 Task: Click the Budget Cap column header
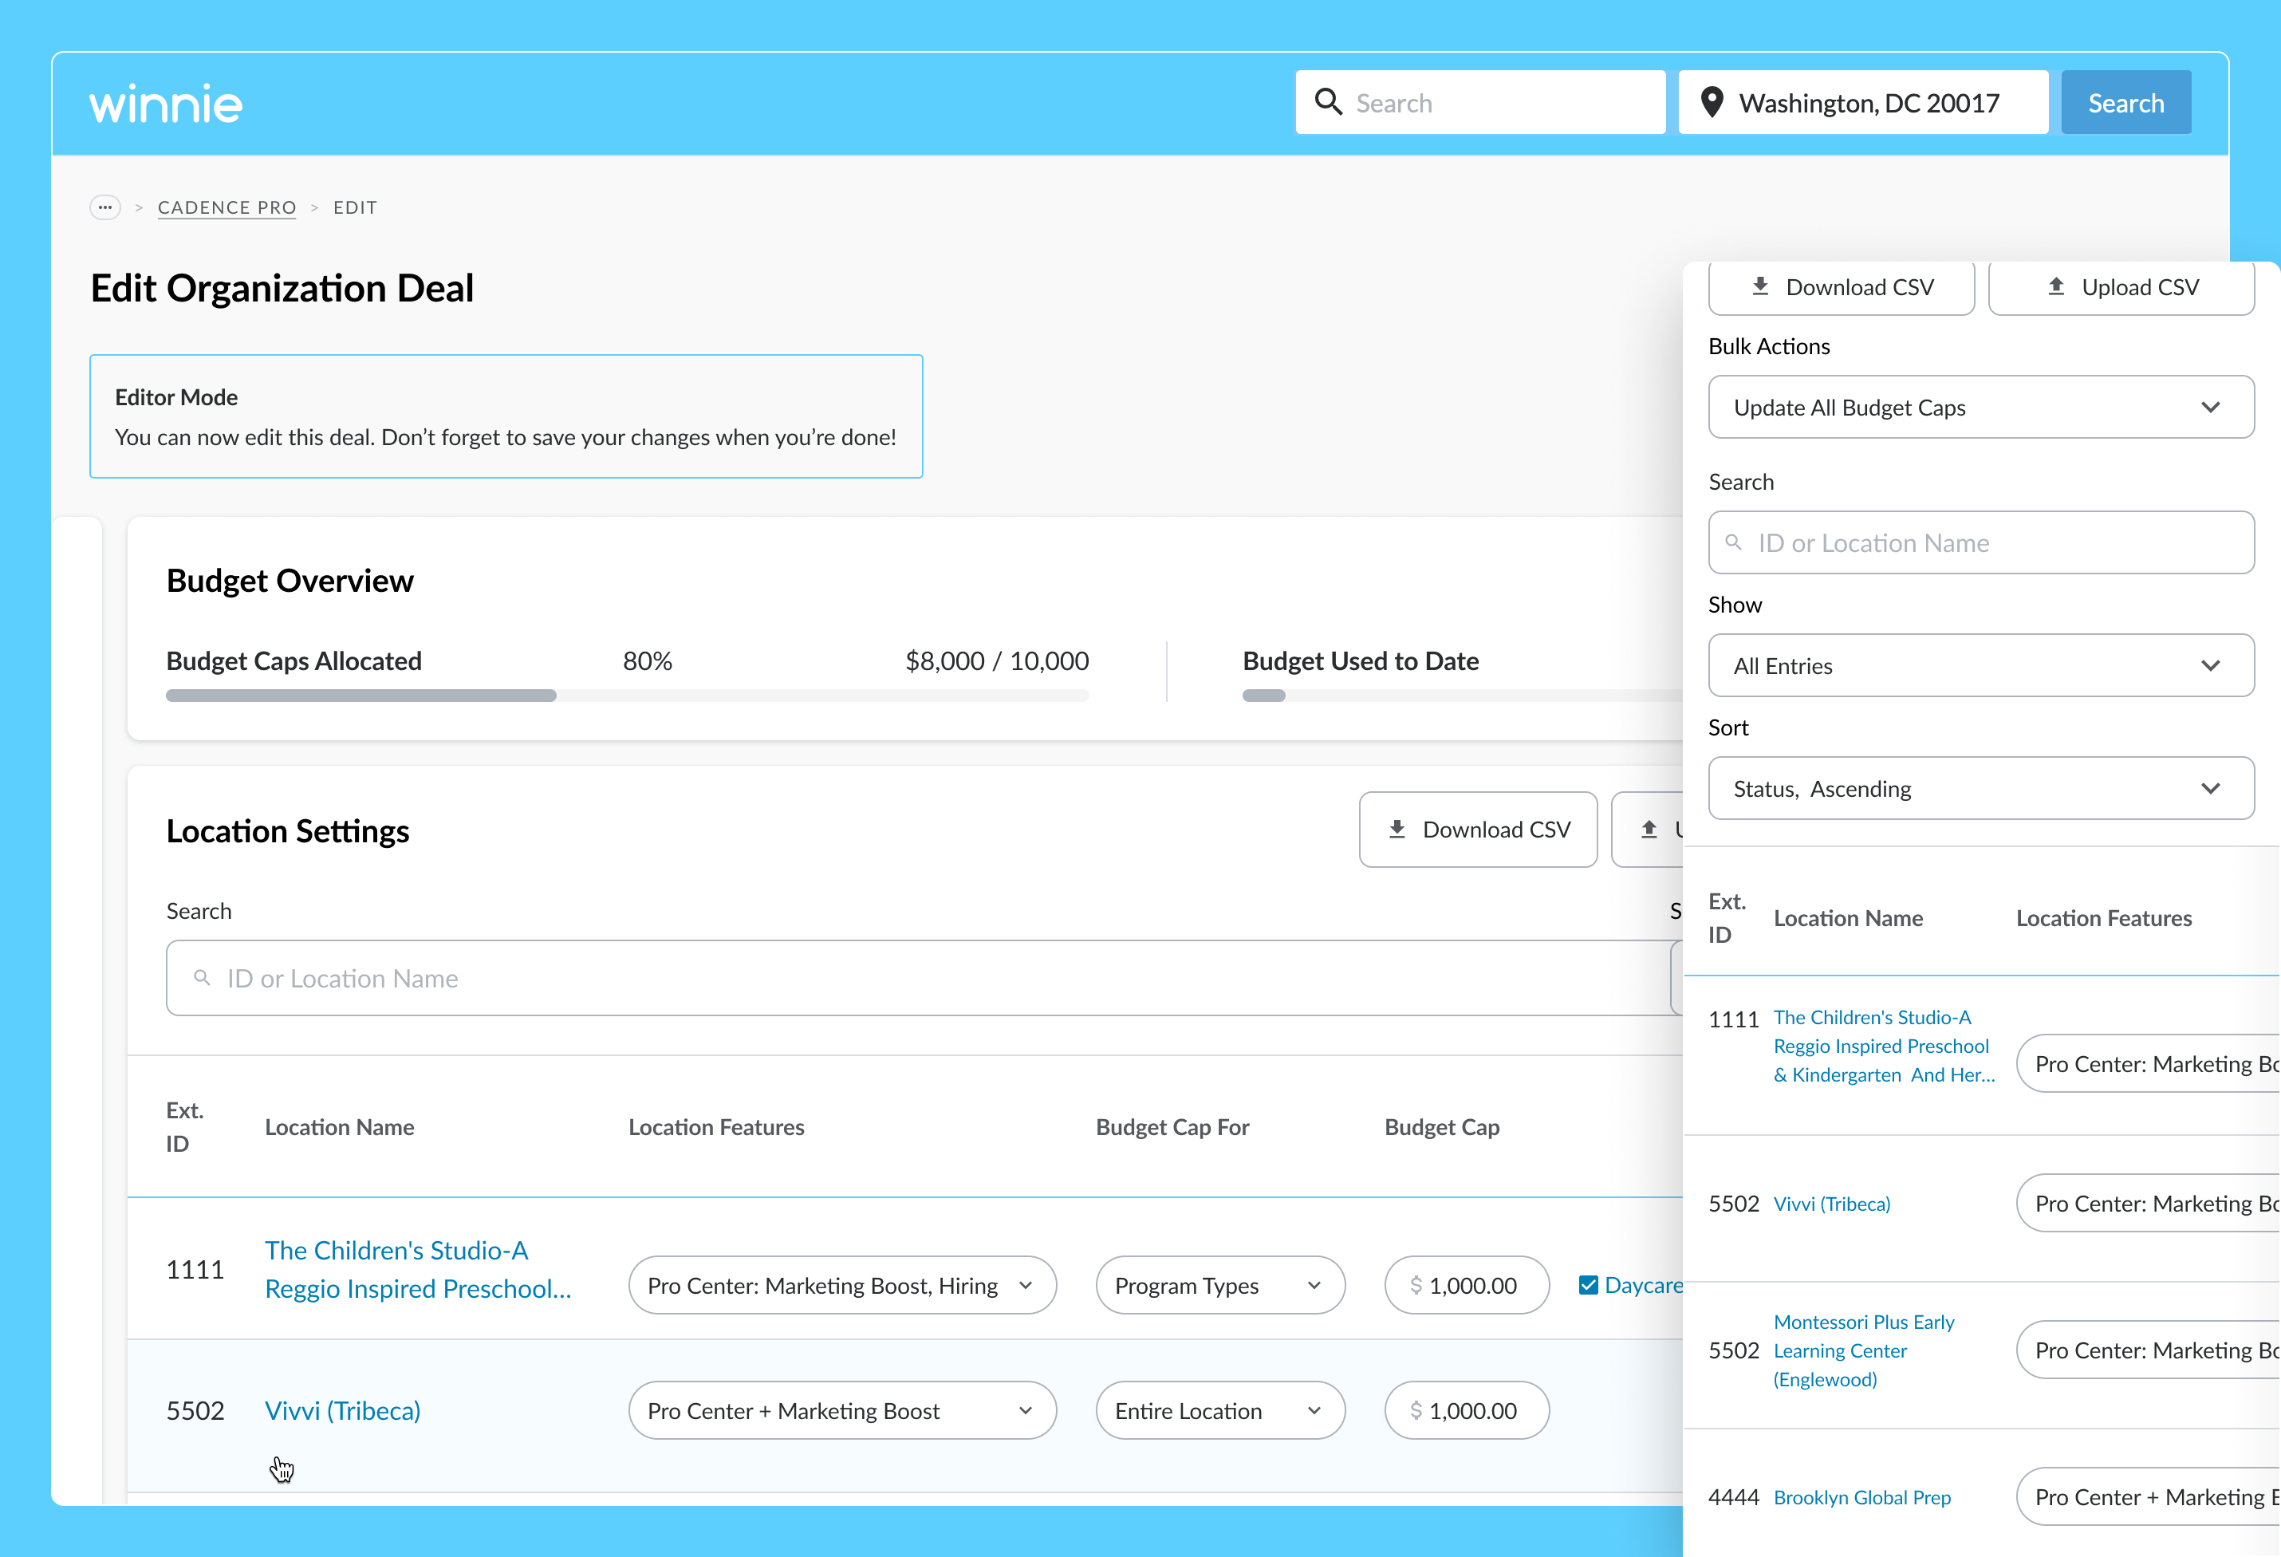[1442, 1127]
